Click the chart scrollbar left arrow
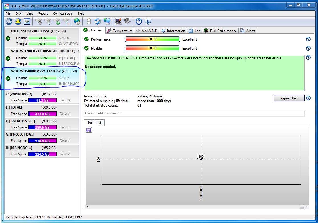This screenshot has width=318, height=223. [87, 207]
